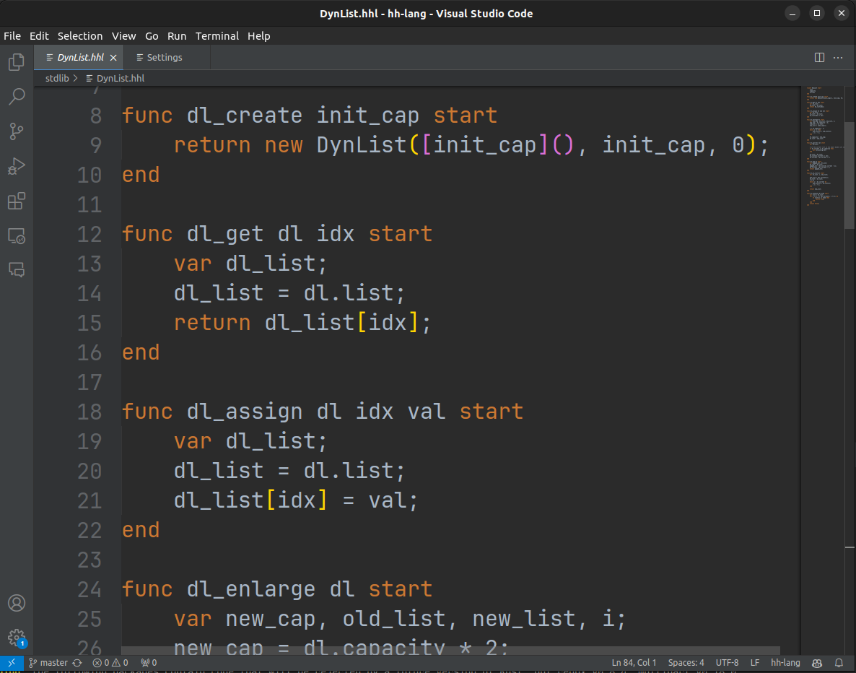The image size is (856, 673).
Task: Open the Terminal menu
Action: (x=217, y=36)
